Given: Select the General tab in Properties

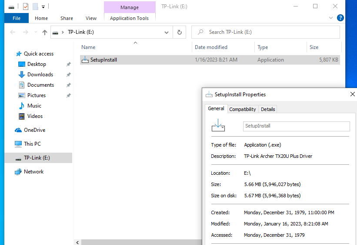Looking at the screenshot, I should 216,108.
